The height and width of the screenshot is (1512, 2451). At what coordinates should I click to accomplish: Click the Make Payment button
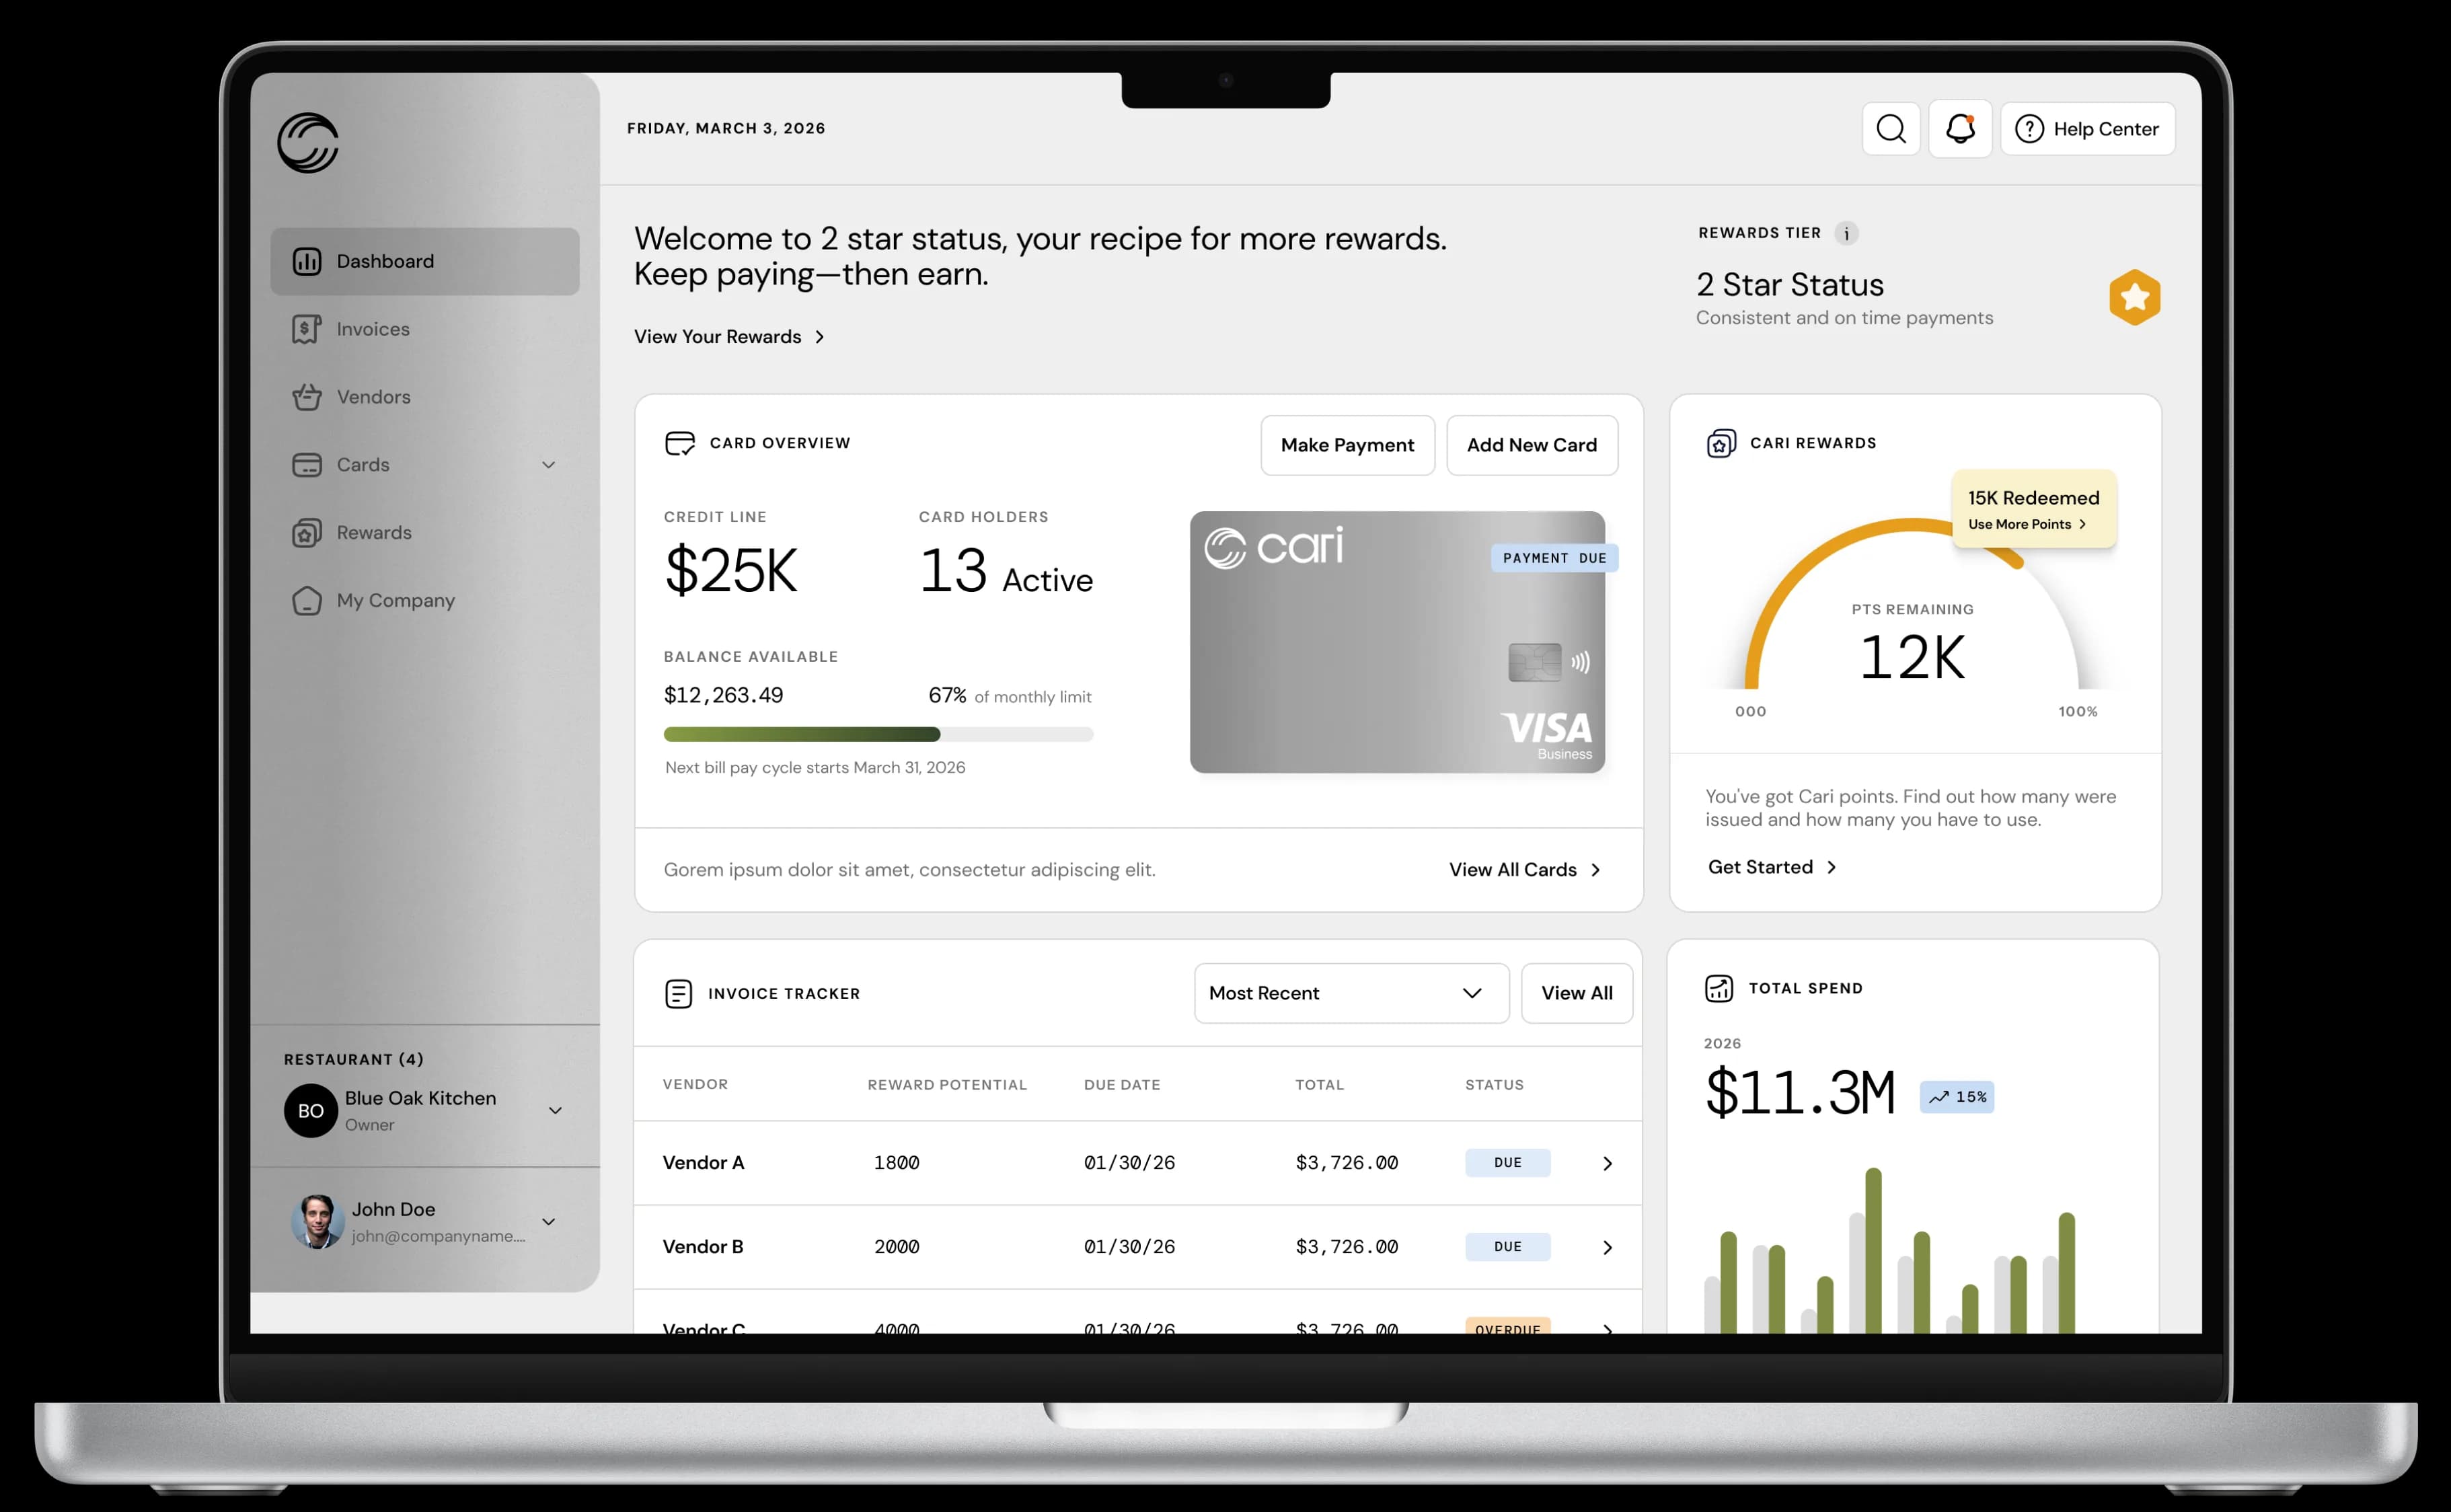1347,445
